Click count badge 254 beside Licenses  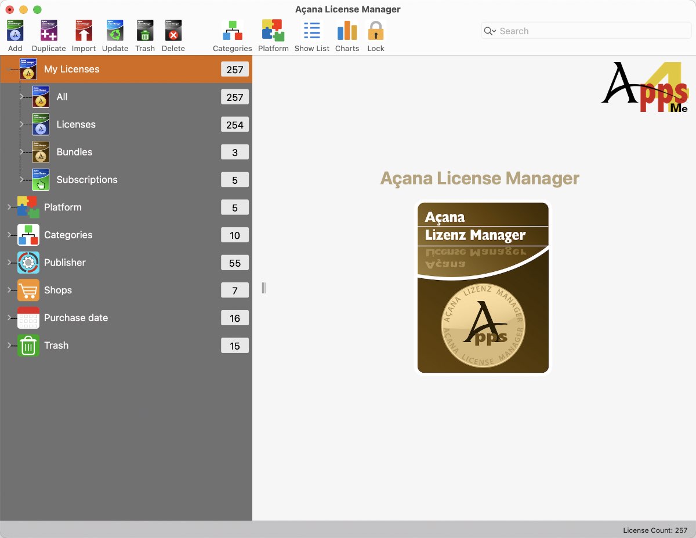235,125
